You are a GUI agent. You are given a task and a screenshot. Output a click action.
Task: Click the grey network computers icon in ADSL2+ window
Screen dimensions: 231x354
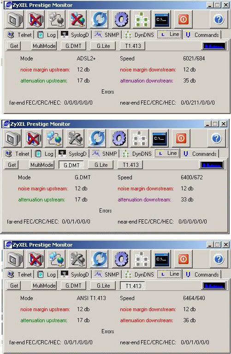(x=57, y=19)
